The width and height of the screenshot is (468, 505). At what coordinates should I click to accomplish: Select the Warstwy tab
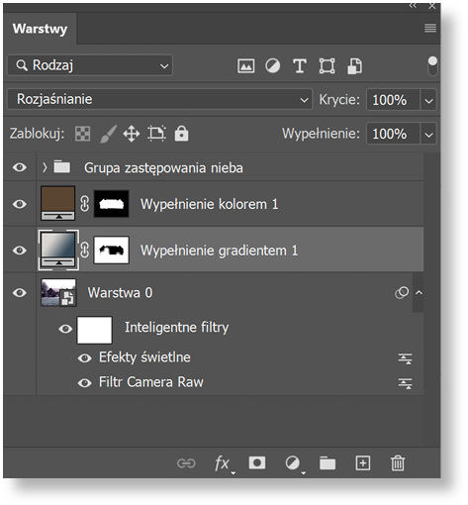40,29
